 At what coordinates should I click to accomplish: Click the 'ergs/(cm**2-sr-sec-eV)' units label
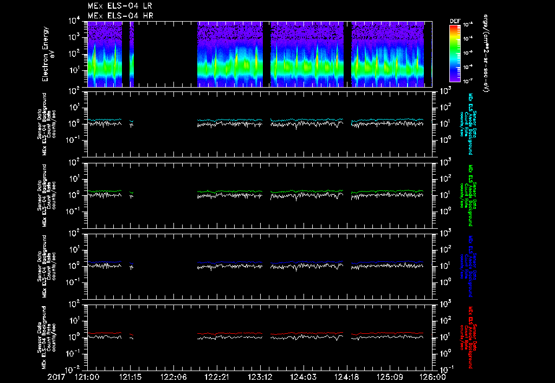(486, 54)
